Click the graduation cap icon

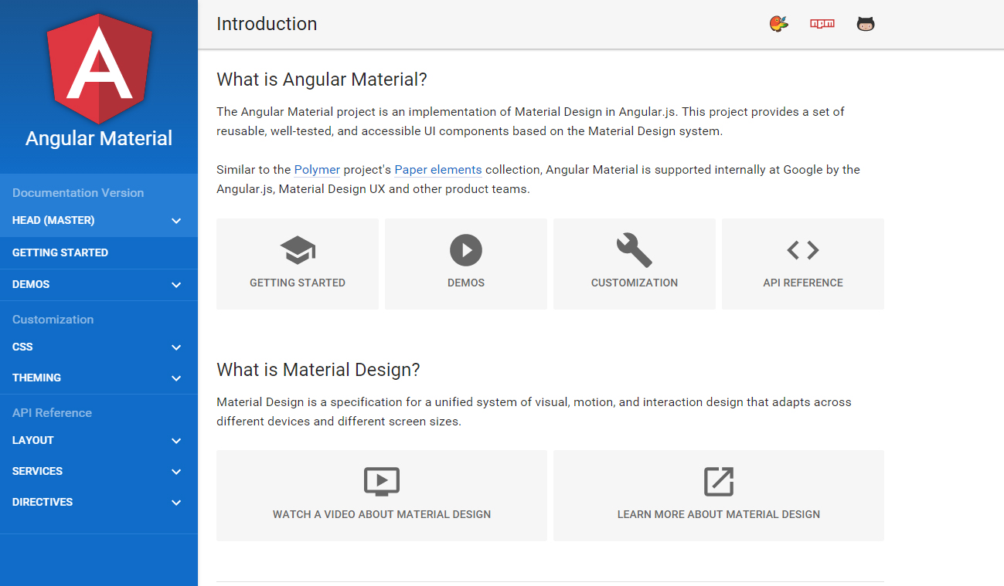click(298, 250)
